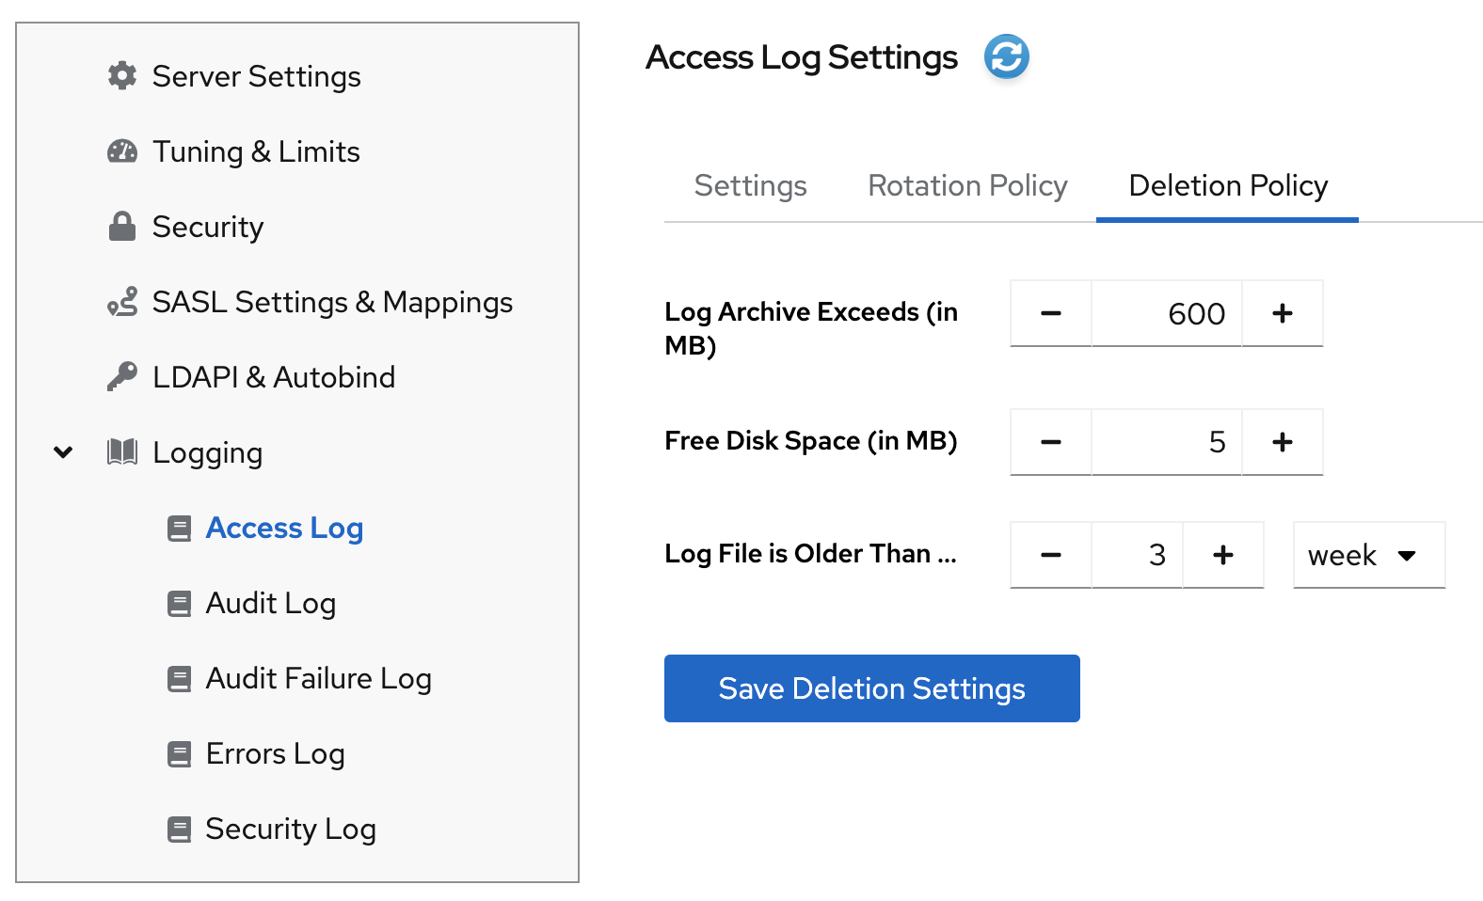
Task: Switch to the Settings tab
Action: 750,186
